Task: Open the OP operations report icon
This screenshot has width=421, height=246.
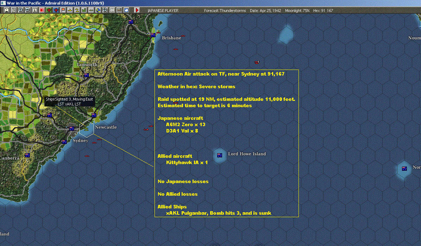Action: tap(112, 10)
